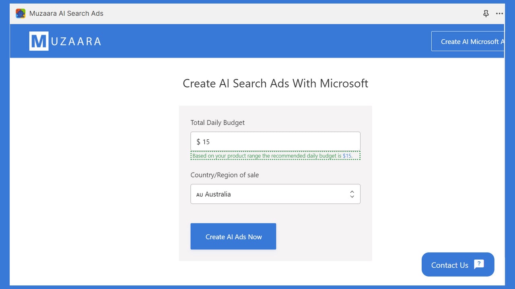Image resolution: width=515 pixels, height=289 pixels.
Task: Click the recommended daily budget hint text
Action: pyautogui.click(x=275, y=156)
